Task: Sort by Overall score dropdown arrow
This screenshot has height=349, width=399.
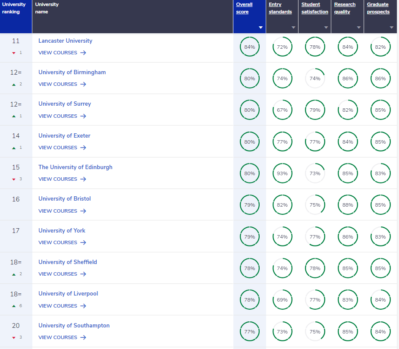Action: coord(261,28)
